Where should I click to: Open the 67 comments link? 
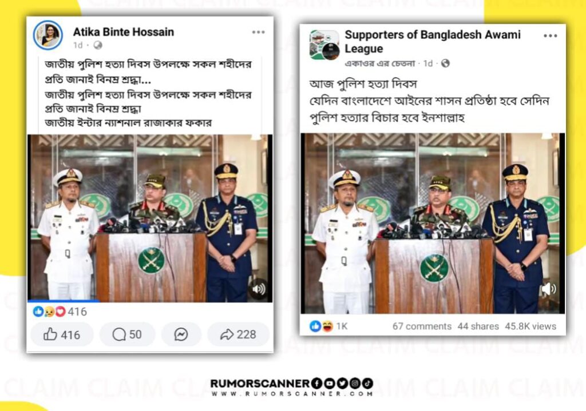coord(422,326)
